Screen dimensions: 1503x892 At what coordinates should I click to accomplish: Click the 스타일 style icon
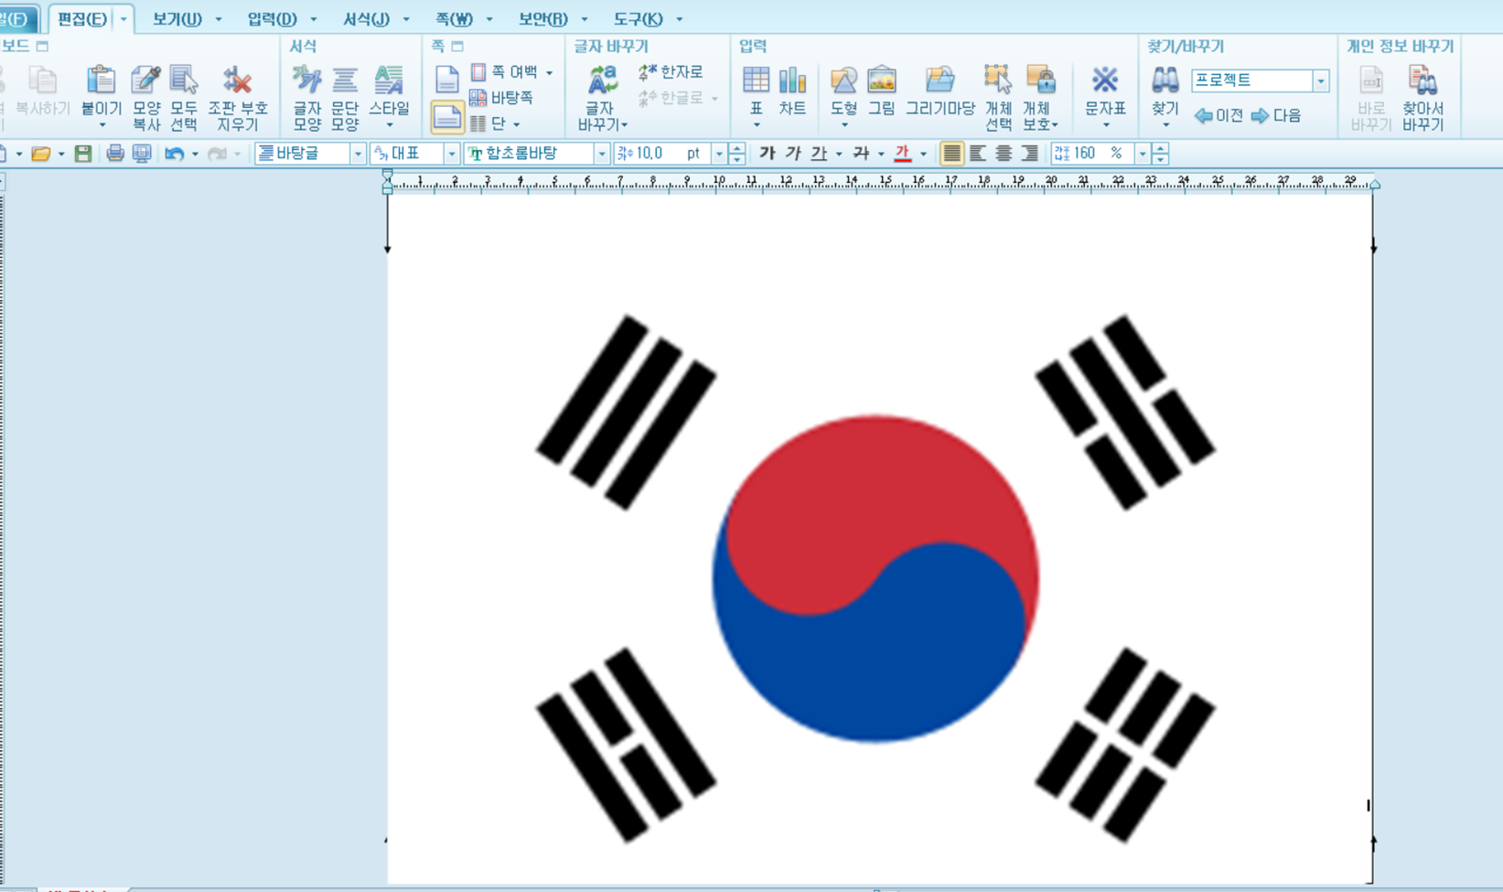pos(389,81)
